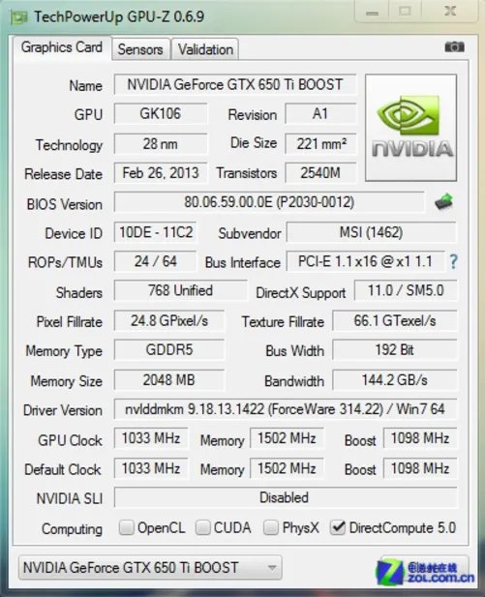Select the Graphics Card tab
Viewport: 485px width, 597px height.
tap(62, 47)
